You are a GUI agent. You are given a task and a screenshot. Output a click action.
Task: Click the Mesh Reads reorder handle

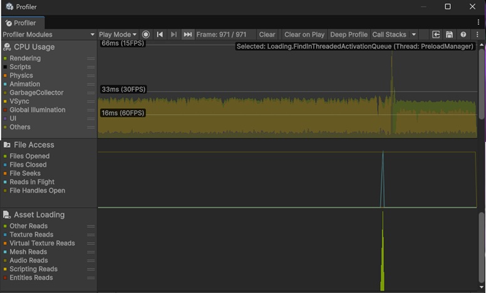tap(91, 252)
